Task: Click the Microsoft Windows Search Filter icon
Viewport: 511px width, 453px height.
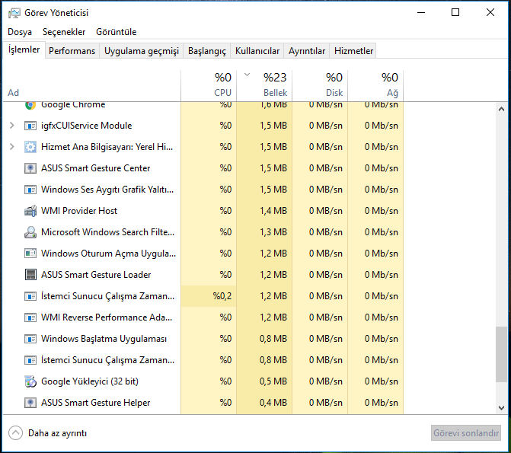Action: [x=30, y=232]
